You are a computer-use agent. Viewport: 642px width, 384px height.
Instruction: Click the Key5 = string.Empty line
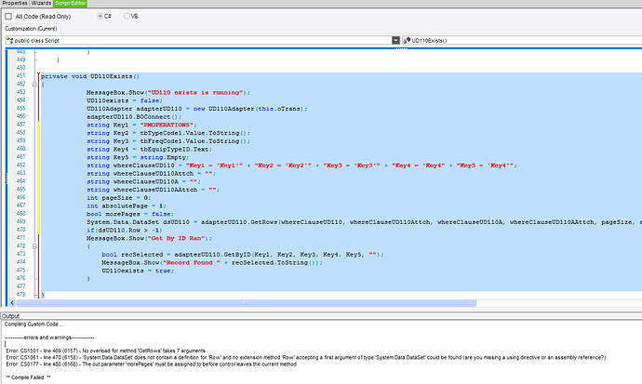pos(138,157)
